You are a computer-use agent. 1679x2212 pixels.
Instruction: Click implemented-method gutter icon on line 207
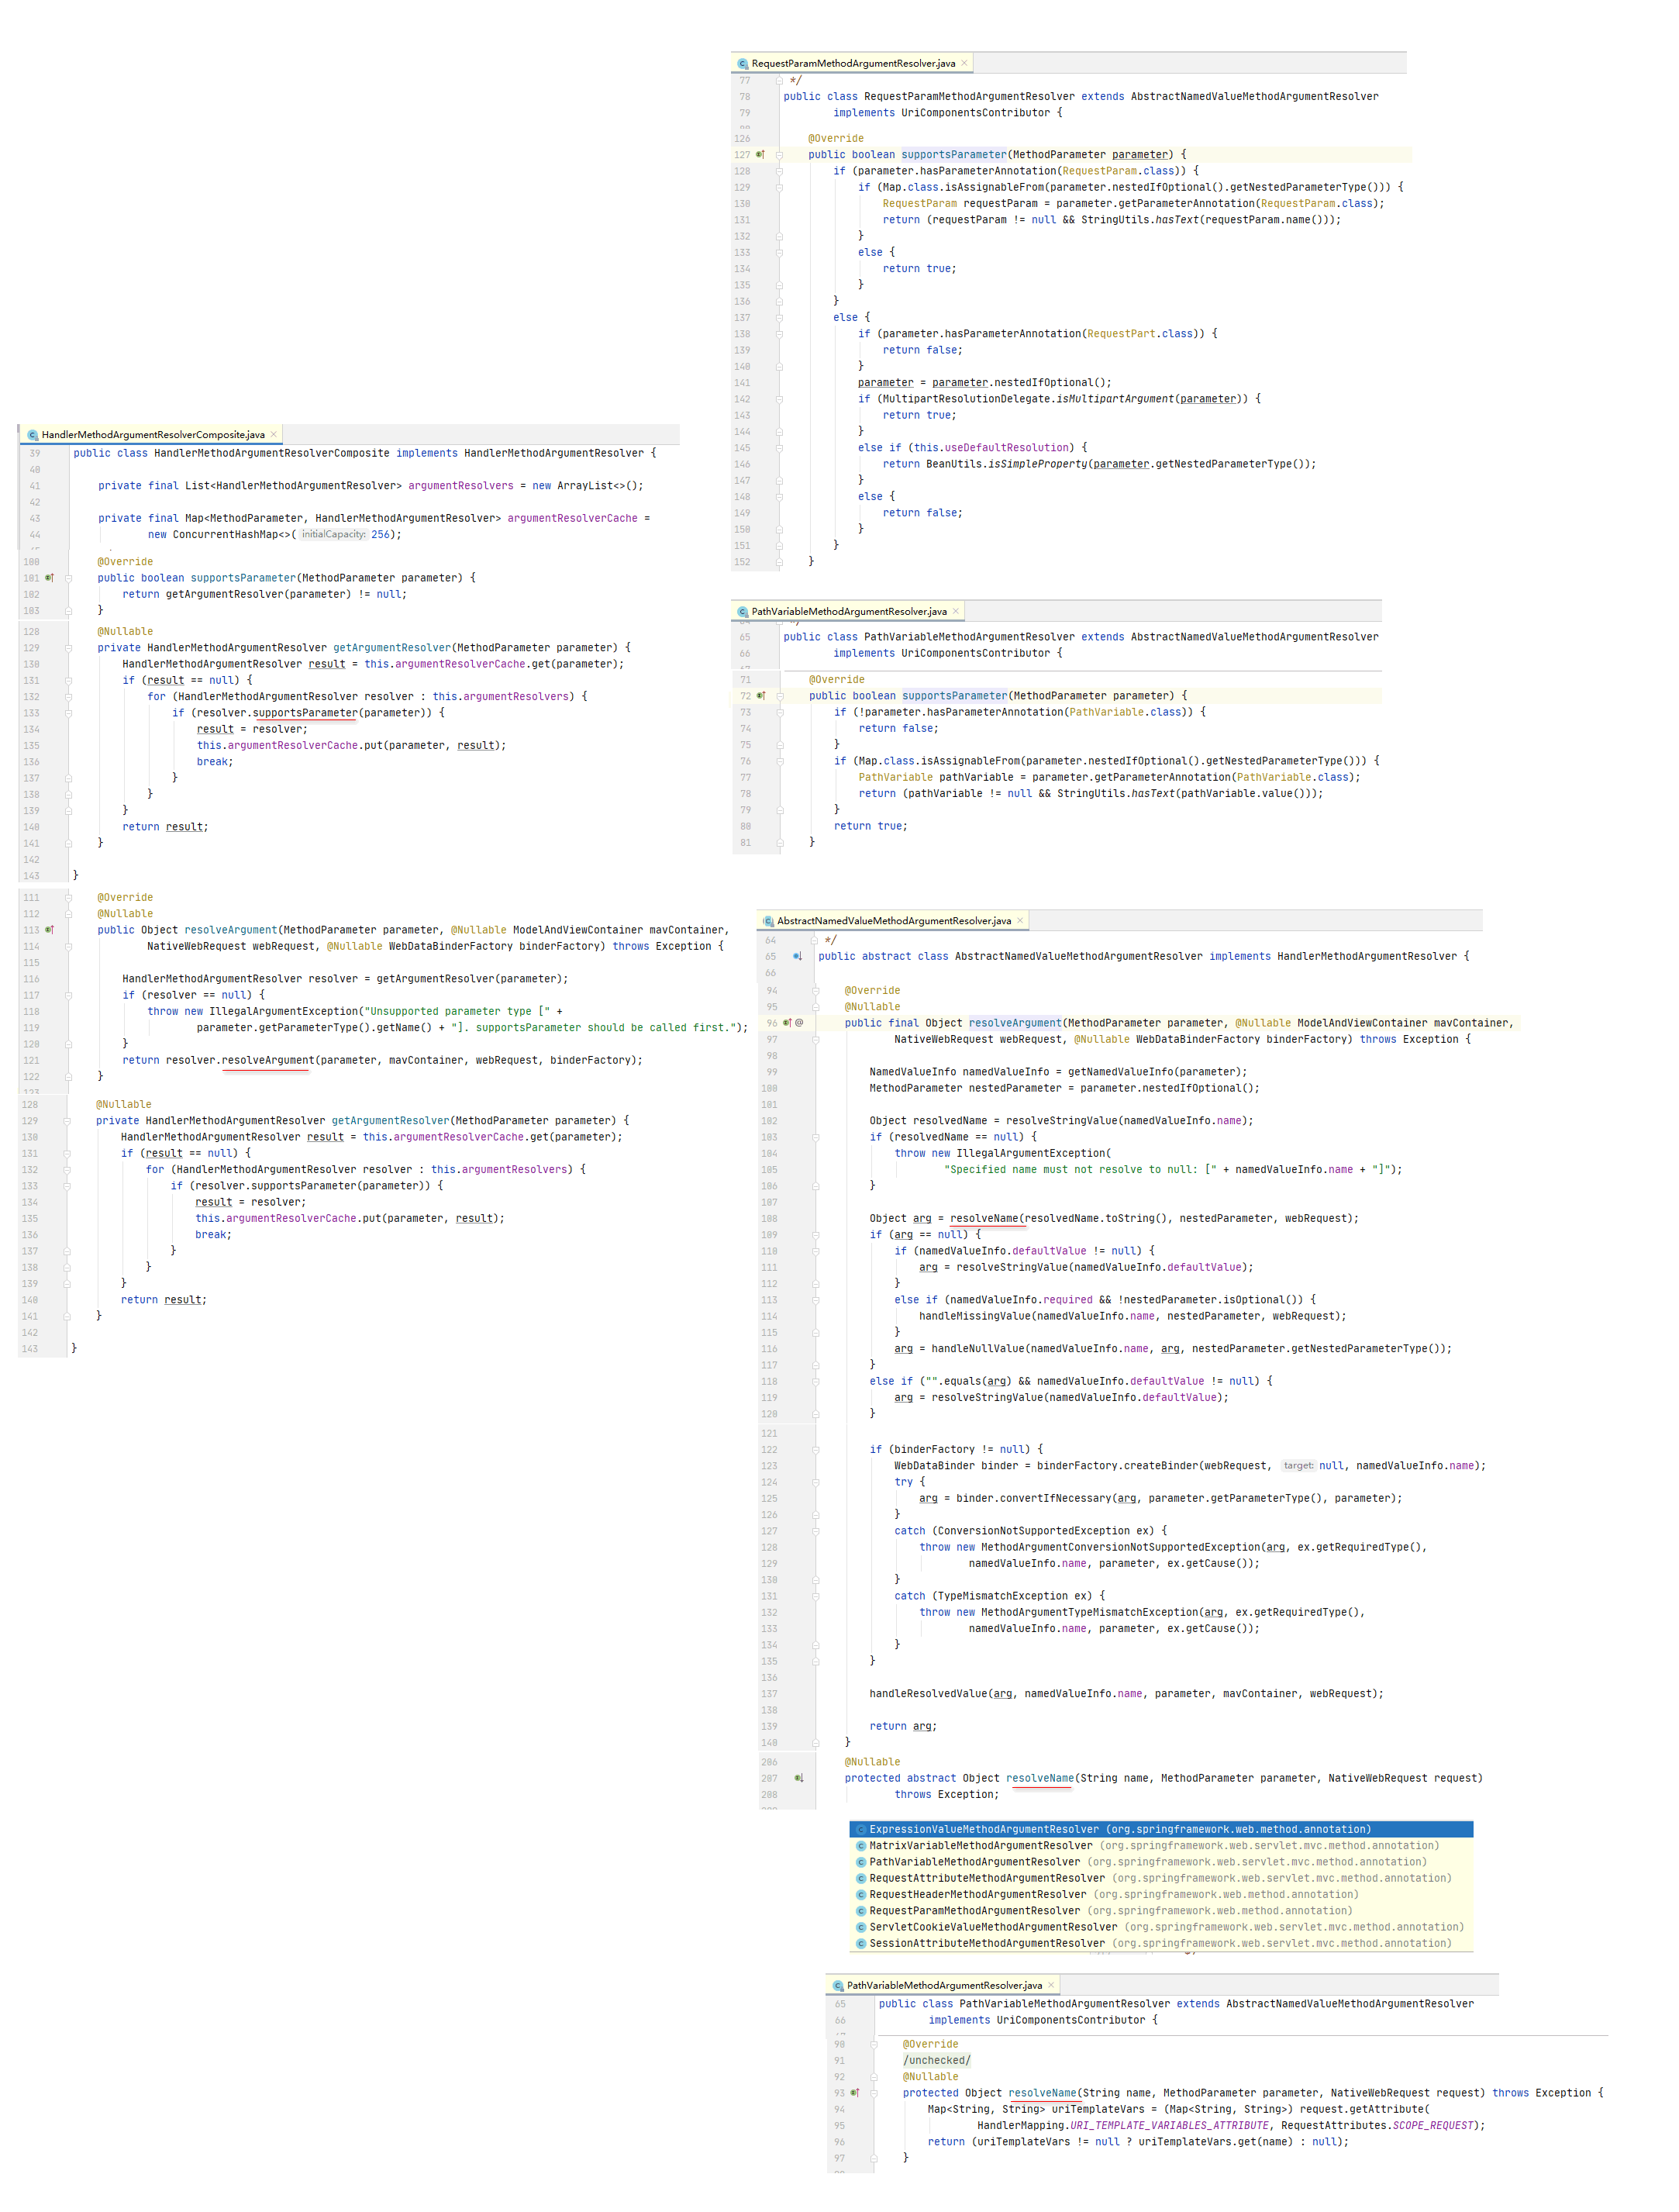coord(799,1779)
